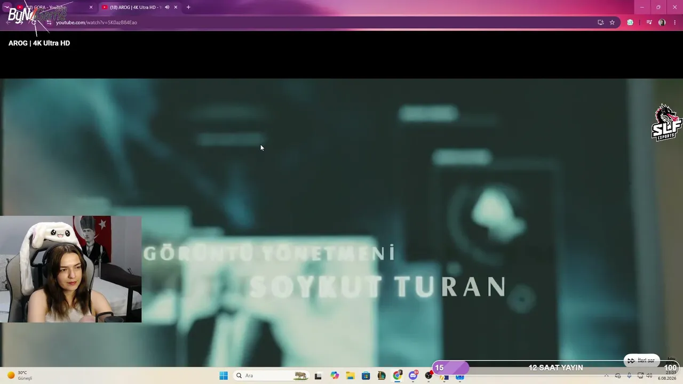Click the playing video frame
Image resolution: width=683 pixels, height=384 pixels.
341,222
